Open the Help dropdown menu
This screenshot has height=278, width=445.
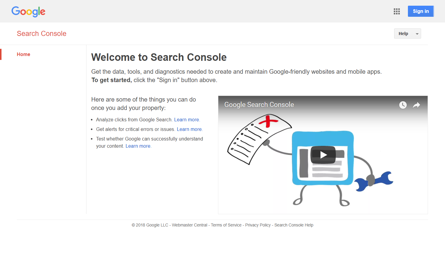point(403,34)
